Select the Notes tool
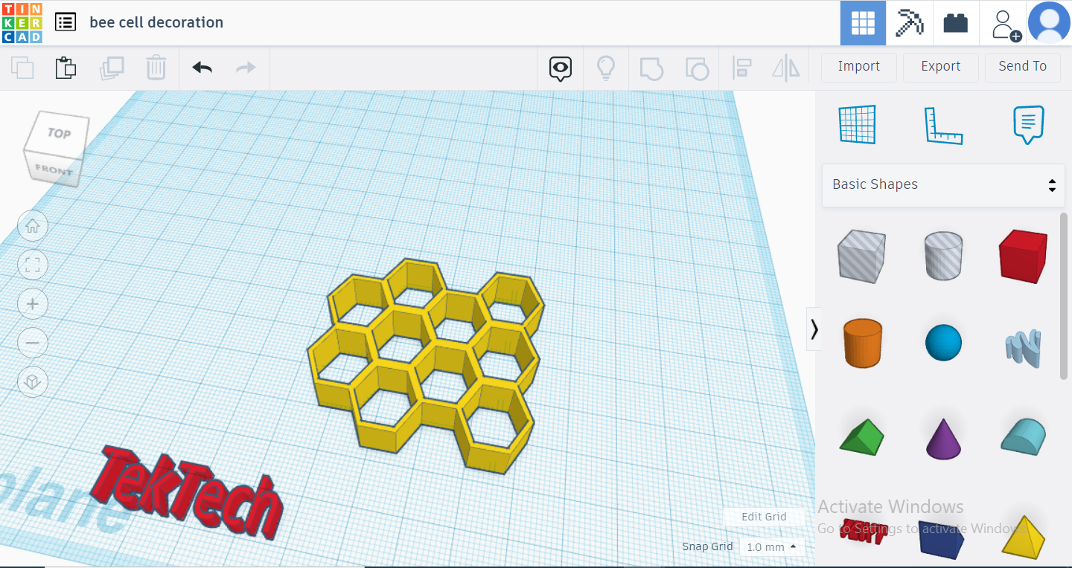This screenshot has width=1072, height=568. pyautogui.click(x=1029, y=124)
